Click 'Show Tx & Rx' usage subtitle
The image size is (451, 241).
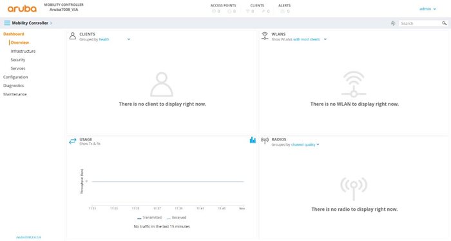click(90, 144)
